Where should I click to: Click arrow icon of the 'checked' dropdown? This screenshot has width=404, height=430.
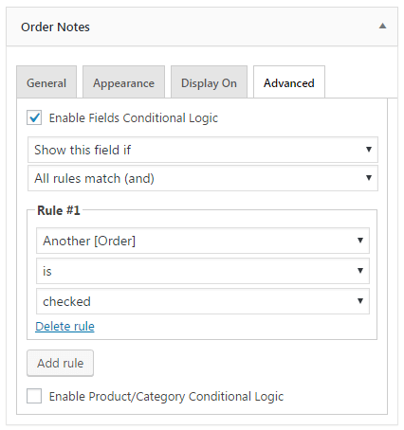click(x=360, y=301)
